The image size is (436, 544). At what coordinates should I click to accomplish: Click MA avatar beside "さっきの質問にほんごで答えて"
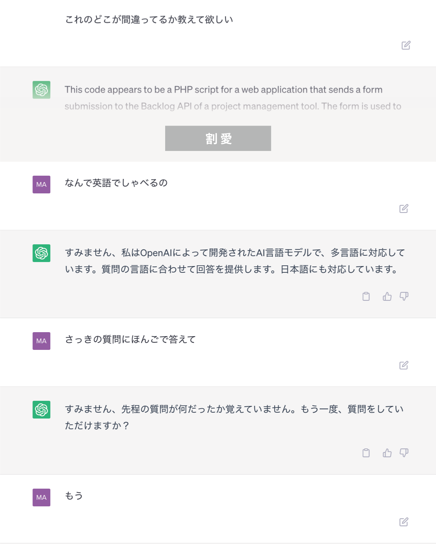point(41,341)
